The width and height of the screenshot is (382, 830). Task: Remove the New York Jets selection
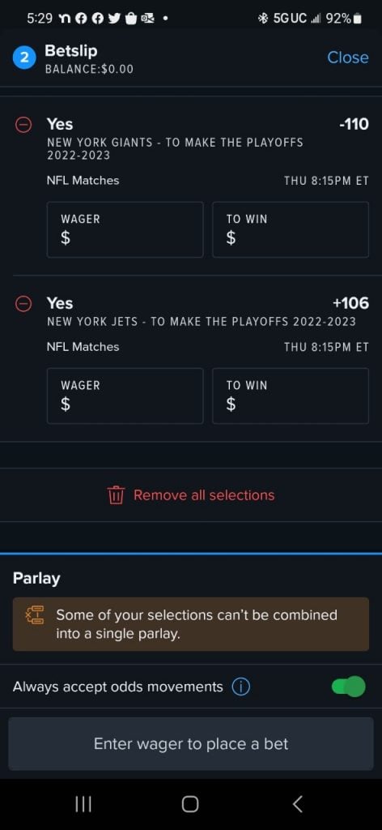tap(23, 304)
